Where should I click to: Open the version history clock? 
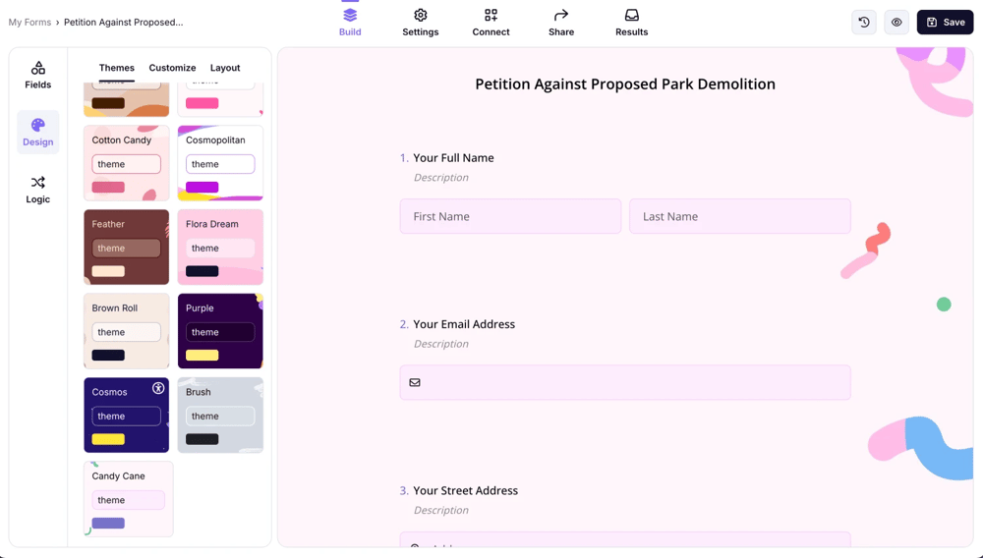(x=864, y=23)
